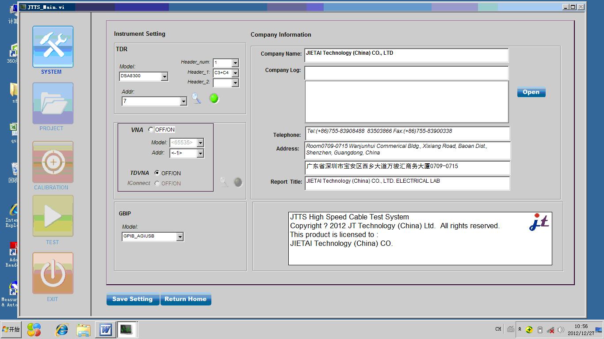604x339 pixels.
Task: Expand the Header_1 C3+C4 dropdown
Action: coord(235,73)
